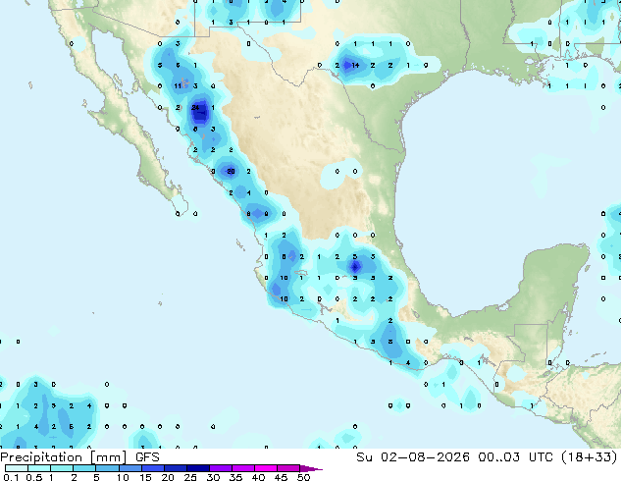
Task: Select the 1 to 2 mm legend swatch
Action: point(62,468)
